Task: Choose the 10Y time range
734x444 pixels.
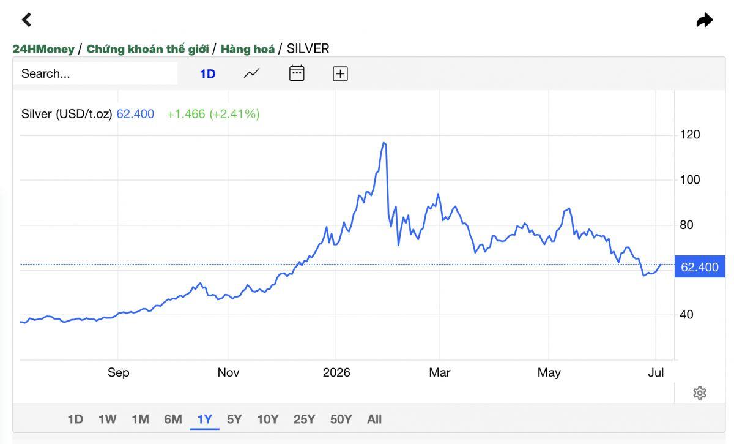Action: [x=268, y=420]
